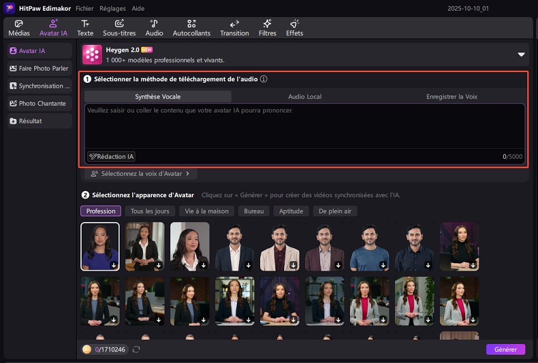The image size is (538, 363).
Task: Open the Effets panel
Action: tap(294, 28)
